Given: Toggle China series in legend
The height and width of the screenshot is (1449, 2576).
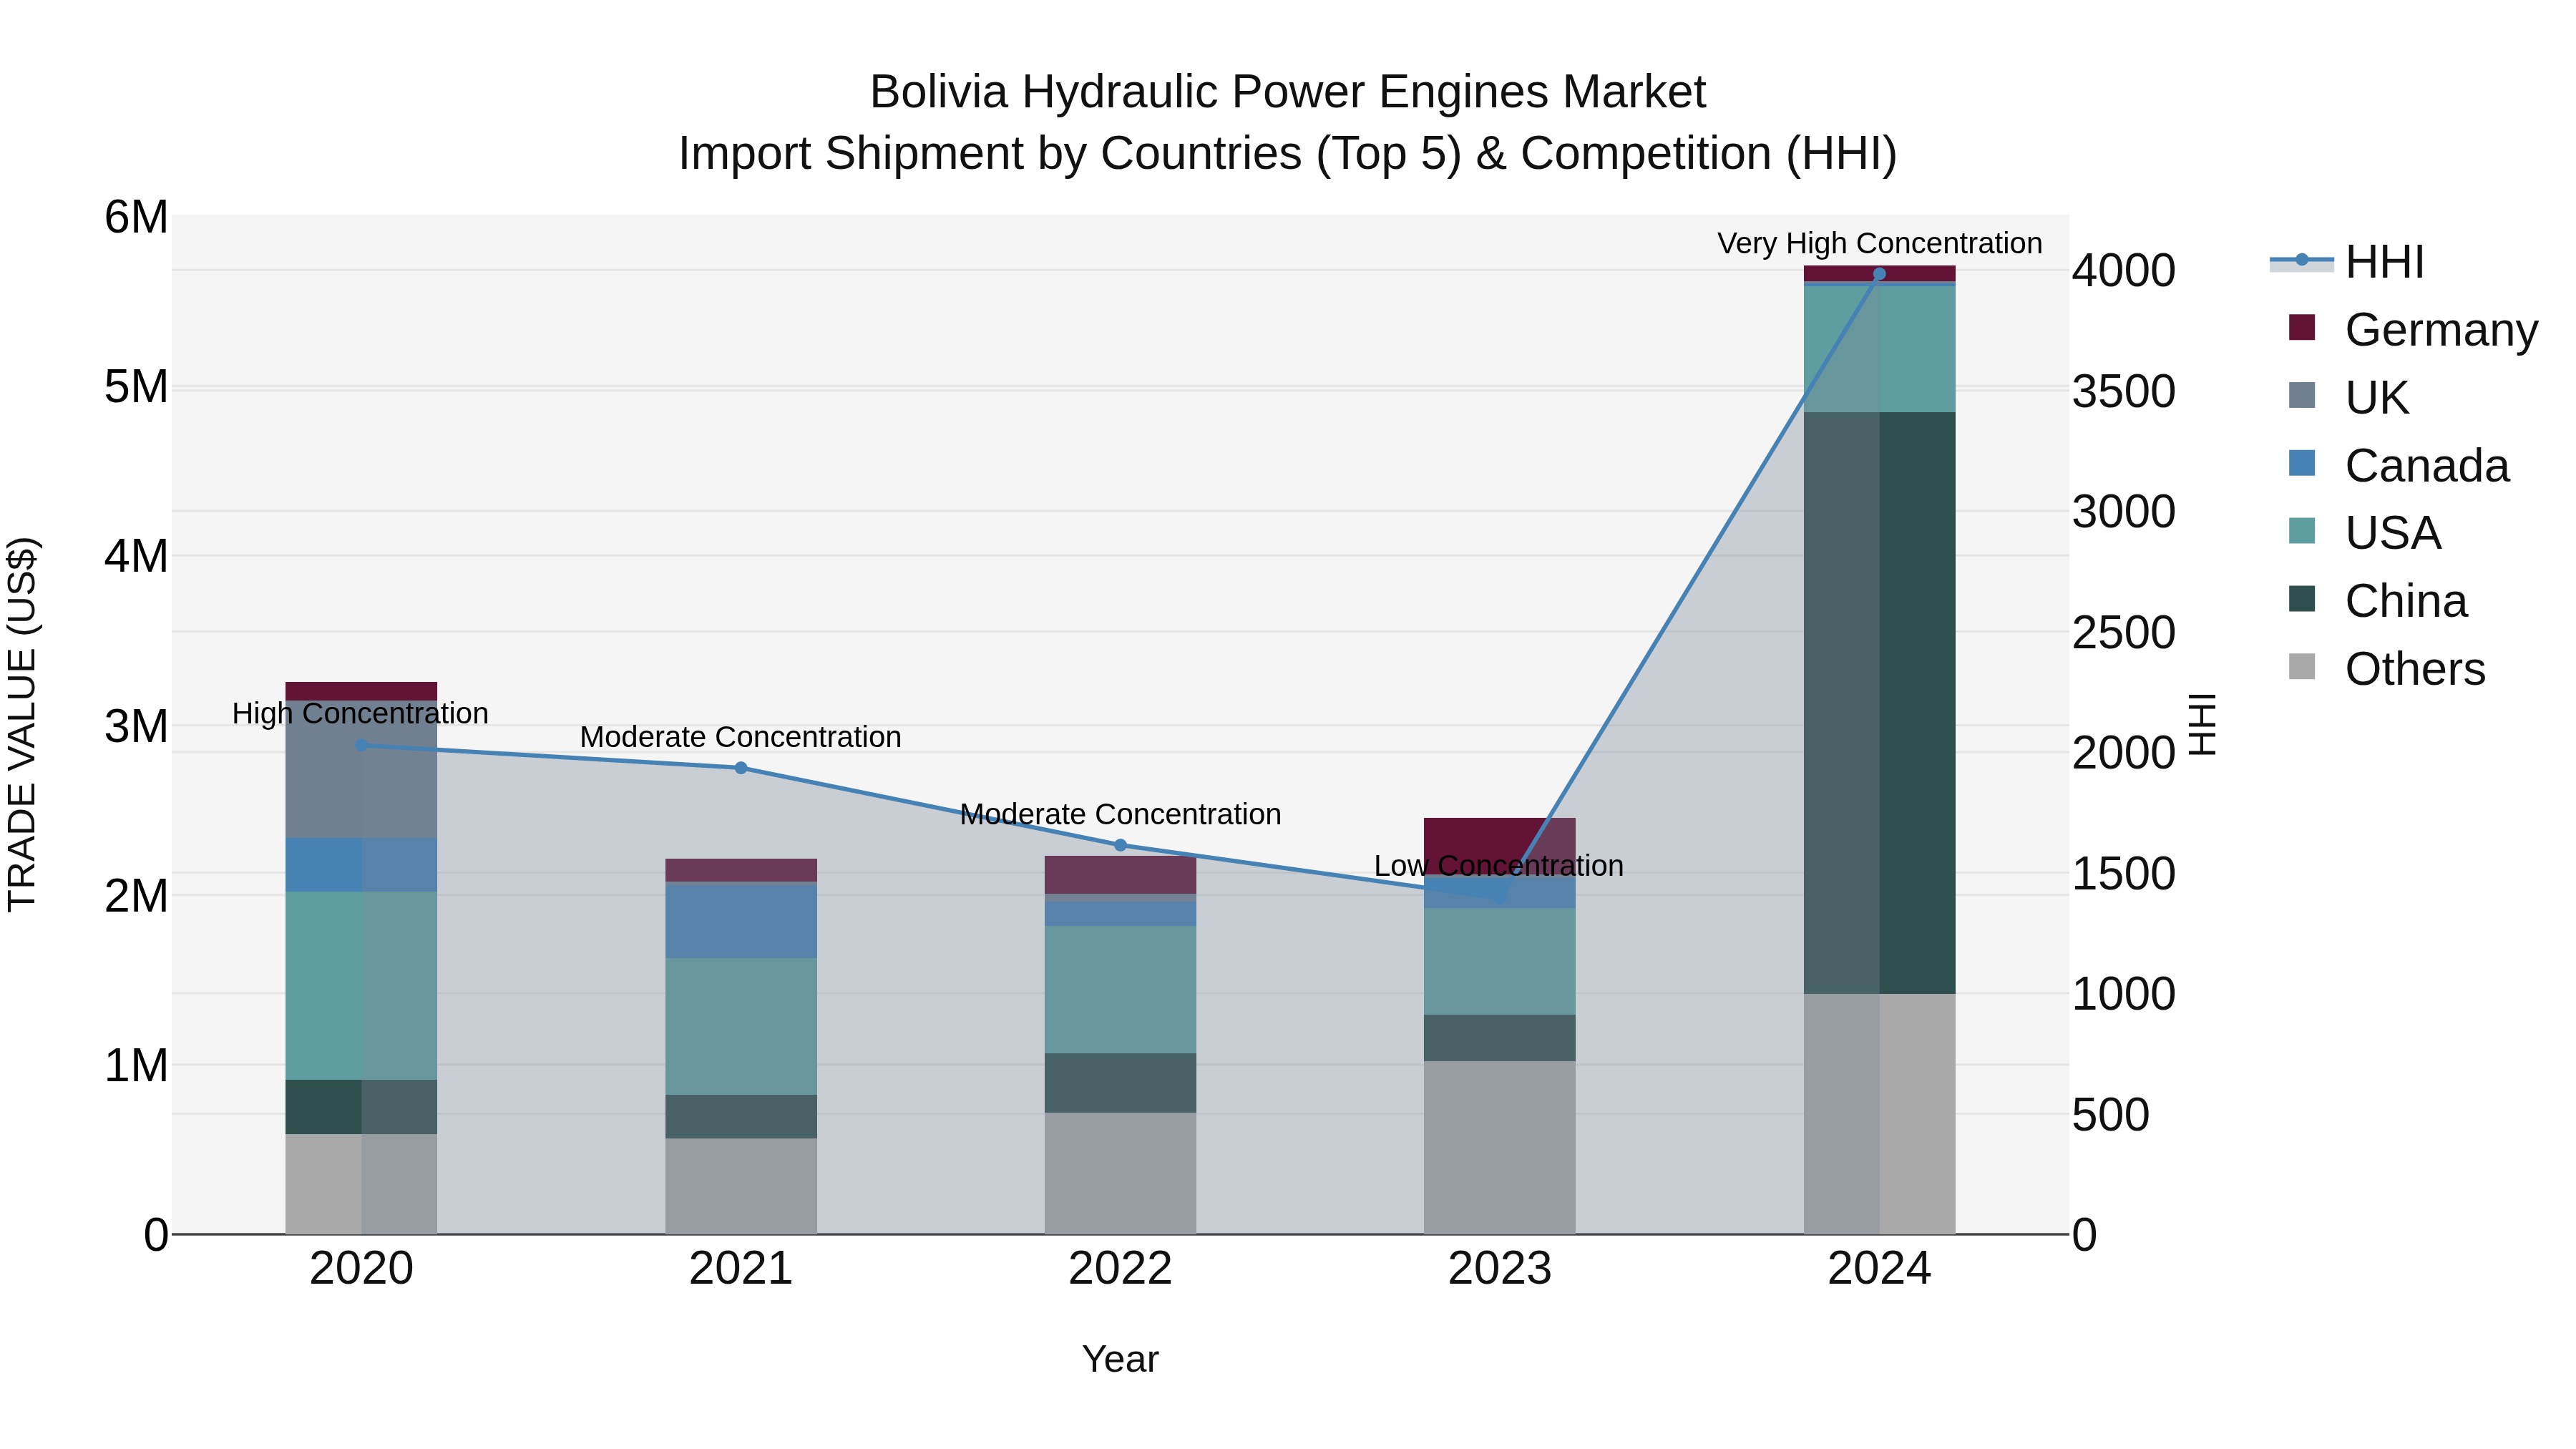Looking at the screenshot, I should click(x=2377, y=600).
